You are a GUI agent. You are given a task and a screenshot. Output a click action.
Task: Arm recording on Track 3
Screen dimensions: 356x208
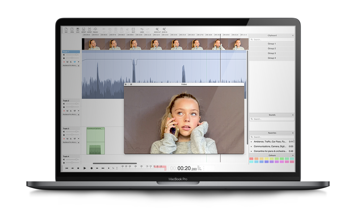(64, 138)
